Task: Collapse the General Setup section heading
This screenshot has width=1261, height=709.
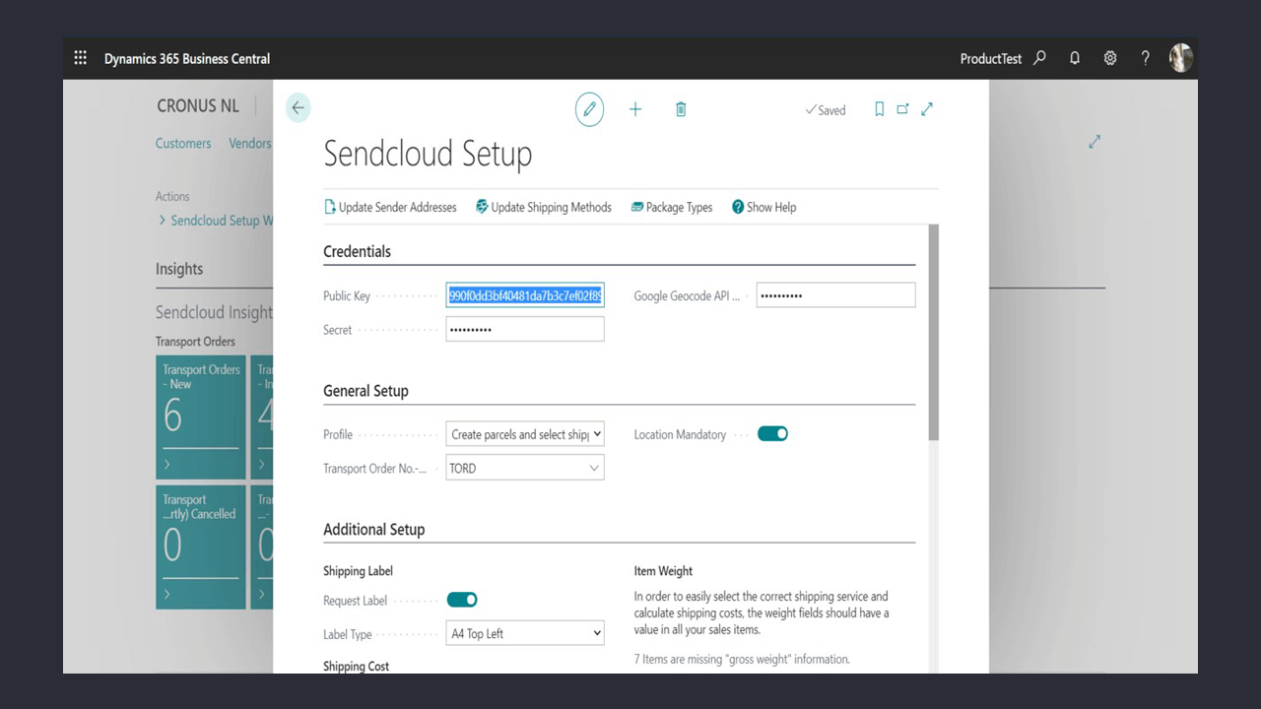Action: [x=365, y=391]
